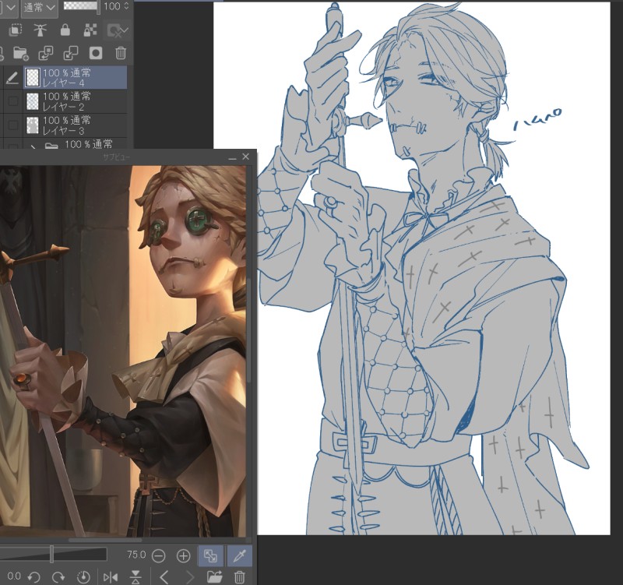
Task: Toggle draft checkbox for レイヤー 3
Action: coord(13,125)
